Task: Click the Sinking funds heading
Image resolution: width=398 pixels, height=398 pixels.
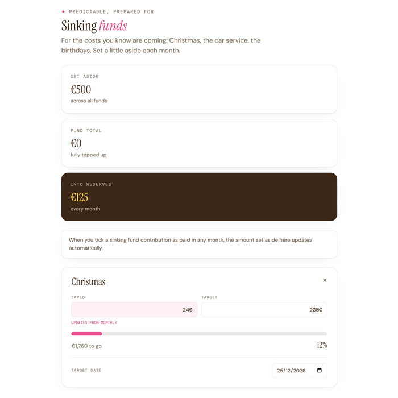Action: pyautogui.click(x=94, y=26)
